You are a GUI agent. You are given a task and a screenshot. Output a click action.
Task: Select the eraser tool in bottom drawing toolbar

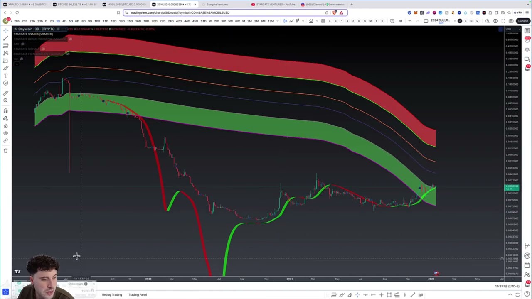(x=350, y=295)
